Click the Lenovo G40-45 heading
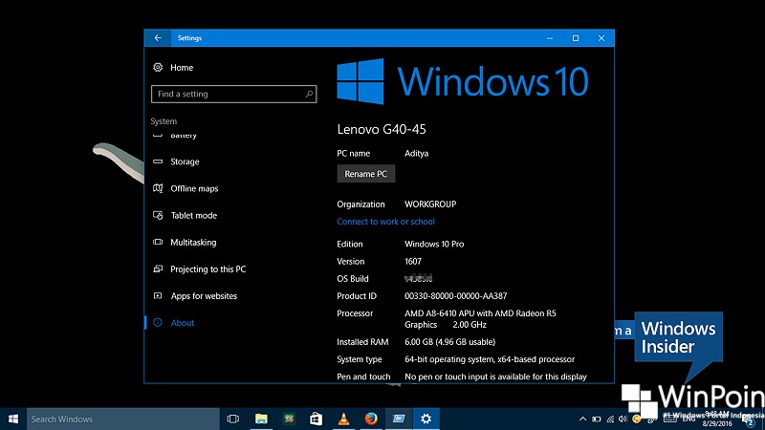765x430 pixels. point(382,129)
